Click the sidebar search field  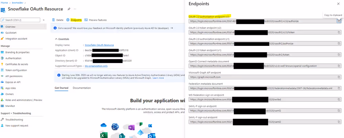21,20
